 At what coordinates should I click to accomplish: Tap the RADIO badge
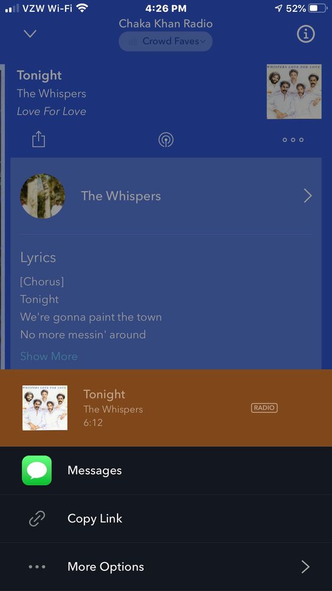(264, 408)
